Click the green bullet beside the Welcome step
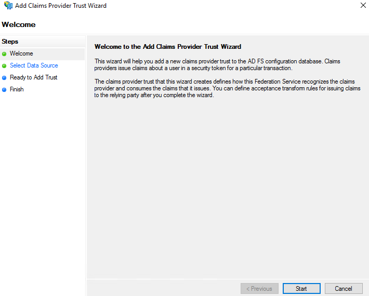 point(4,53)
